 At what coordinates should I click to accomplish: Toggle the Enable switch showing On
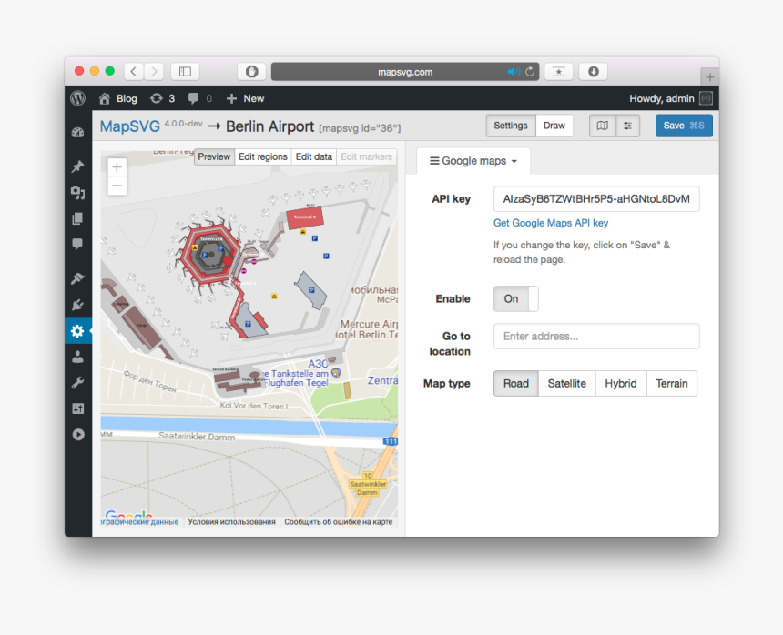pos(516,298)
